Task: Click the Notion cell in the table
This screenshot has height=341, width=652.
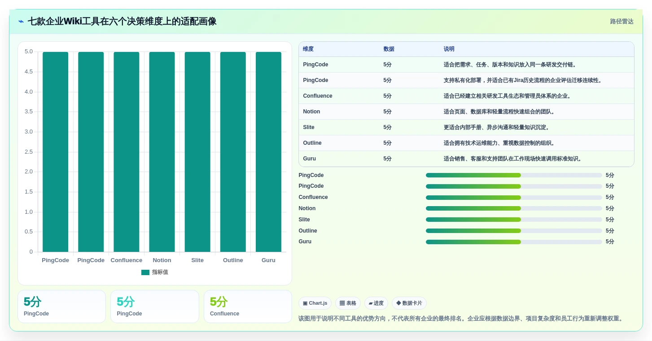Action: coord(311,112)
